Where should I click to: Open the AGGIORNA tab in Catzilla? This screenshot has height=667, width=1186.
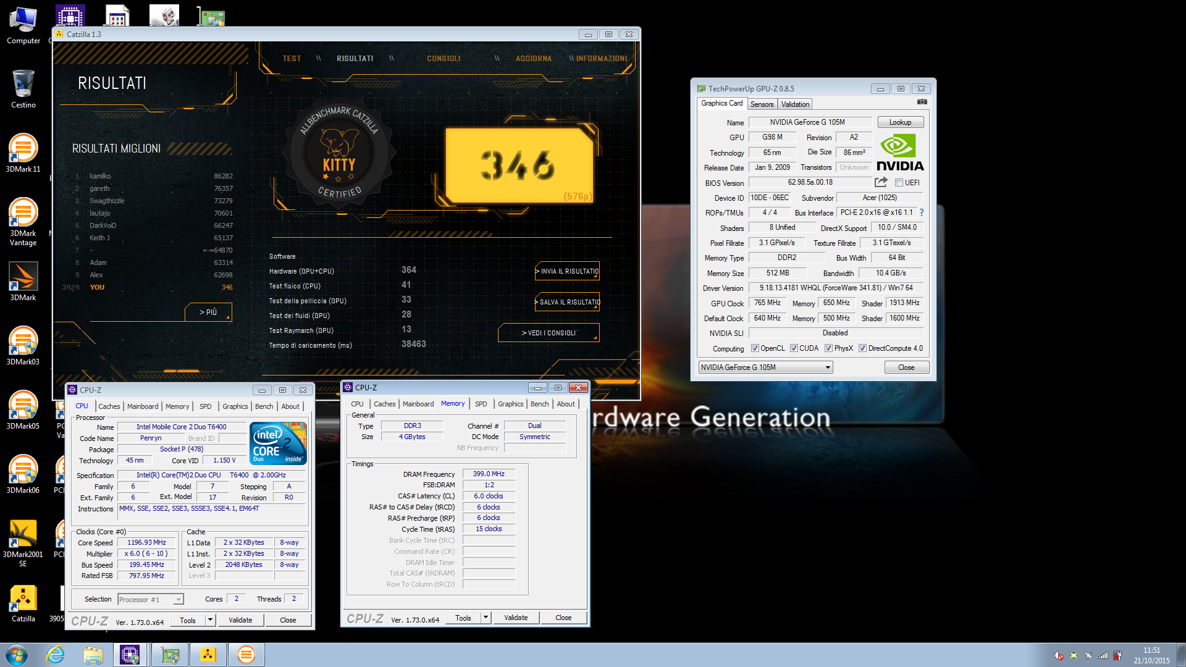click(534, 59)
